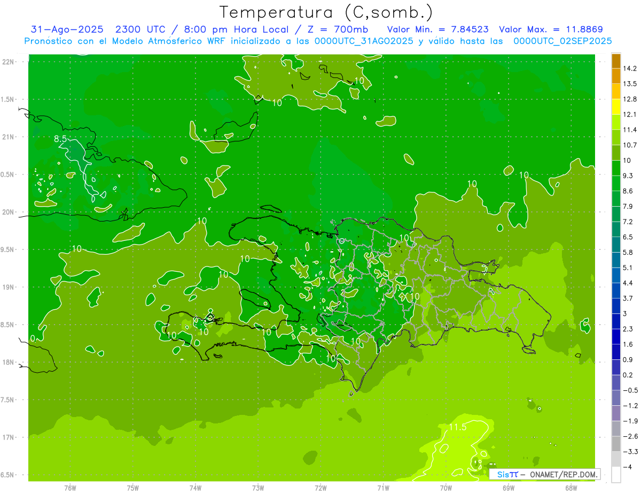The image size is (641, 495).
Task: Click the 69W longitude axis label
Action: [509, 488]
